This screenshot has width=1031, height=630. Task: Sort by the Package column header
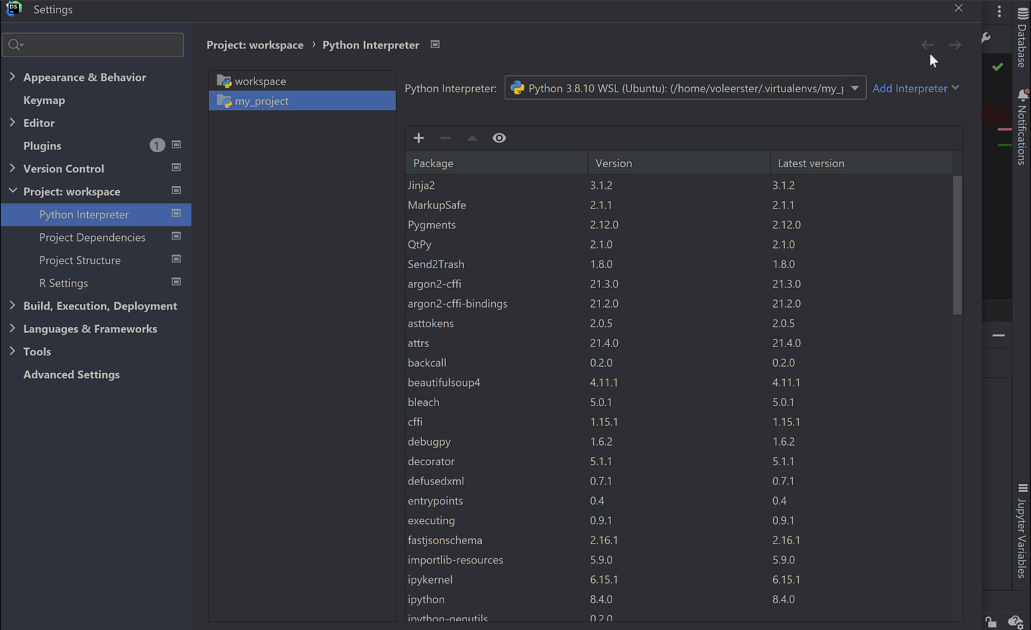tap(496, 163)
